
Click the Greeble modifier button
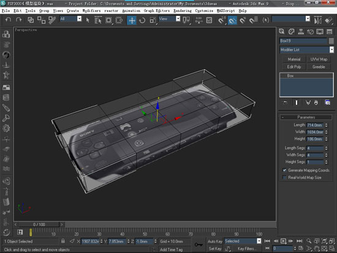point(319,67)
